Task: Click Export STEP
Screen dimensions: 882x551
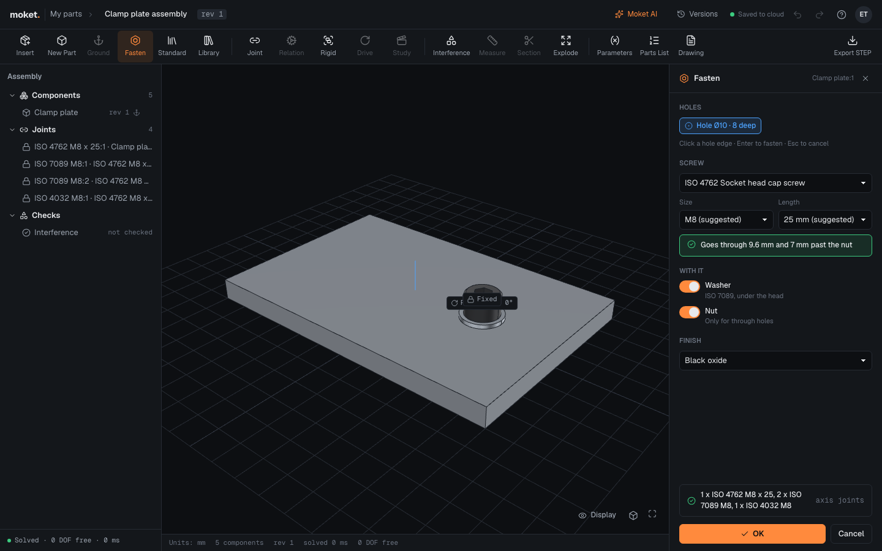Action: (x=853, y=46)
